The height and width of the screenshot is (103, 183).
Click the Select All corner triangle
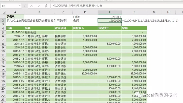point(4,12)
